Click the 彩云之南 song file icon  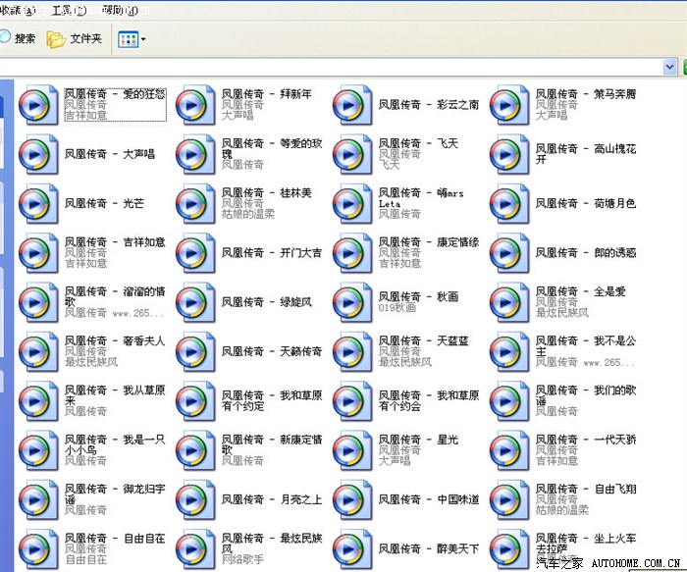click(x=352, y=106)
